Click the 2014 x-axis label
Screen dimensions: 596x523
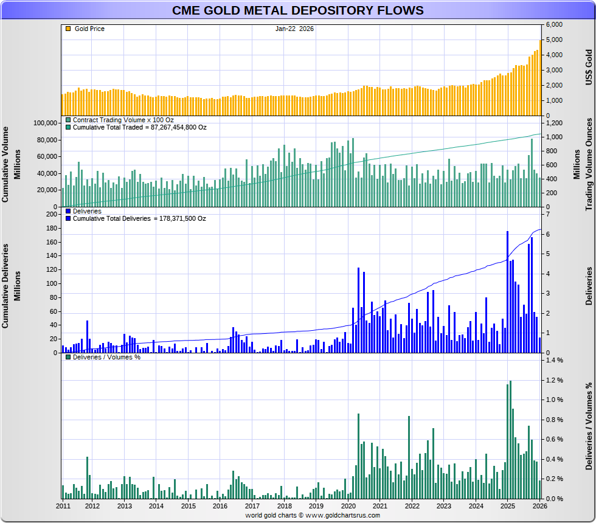point(156,506)
